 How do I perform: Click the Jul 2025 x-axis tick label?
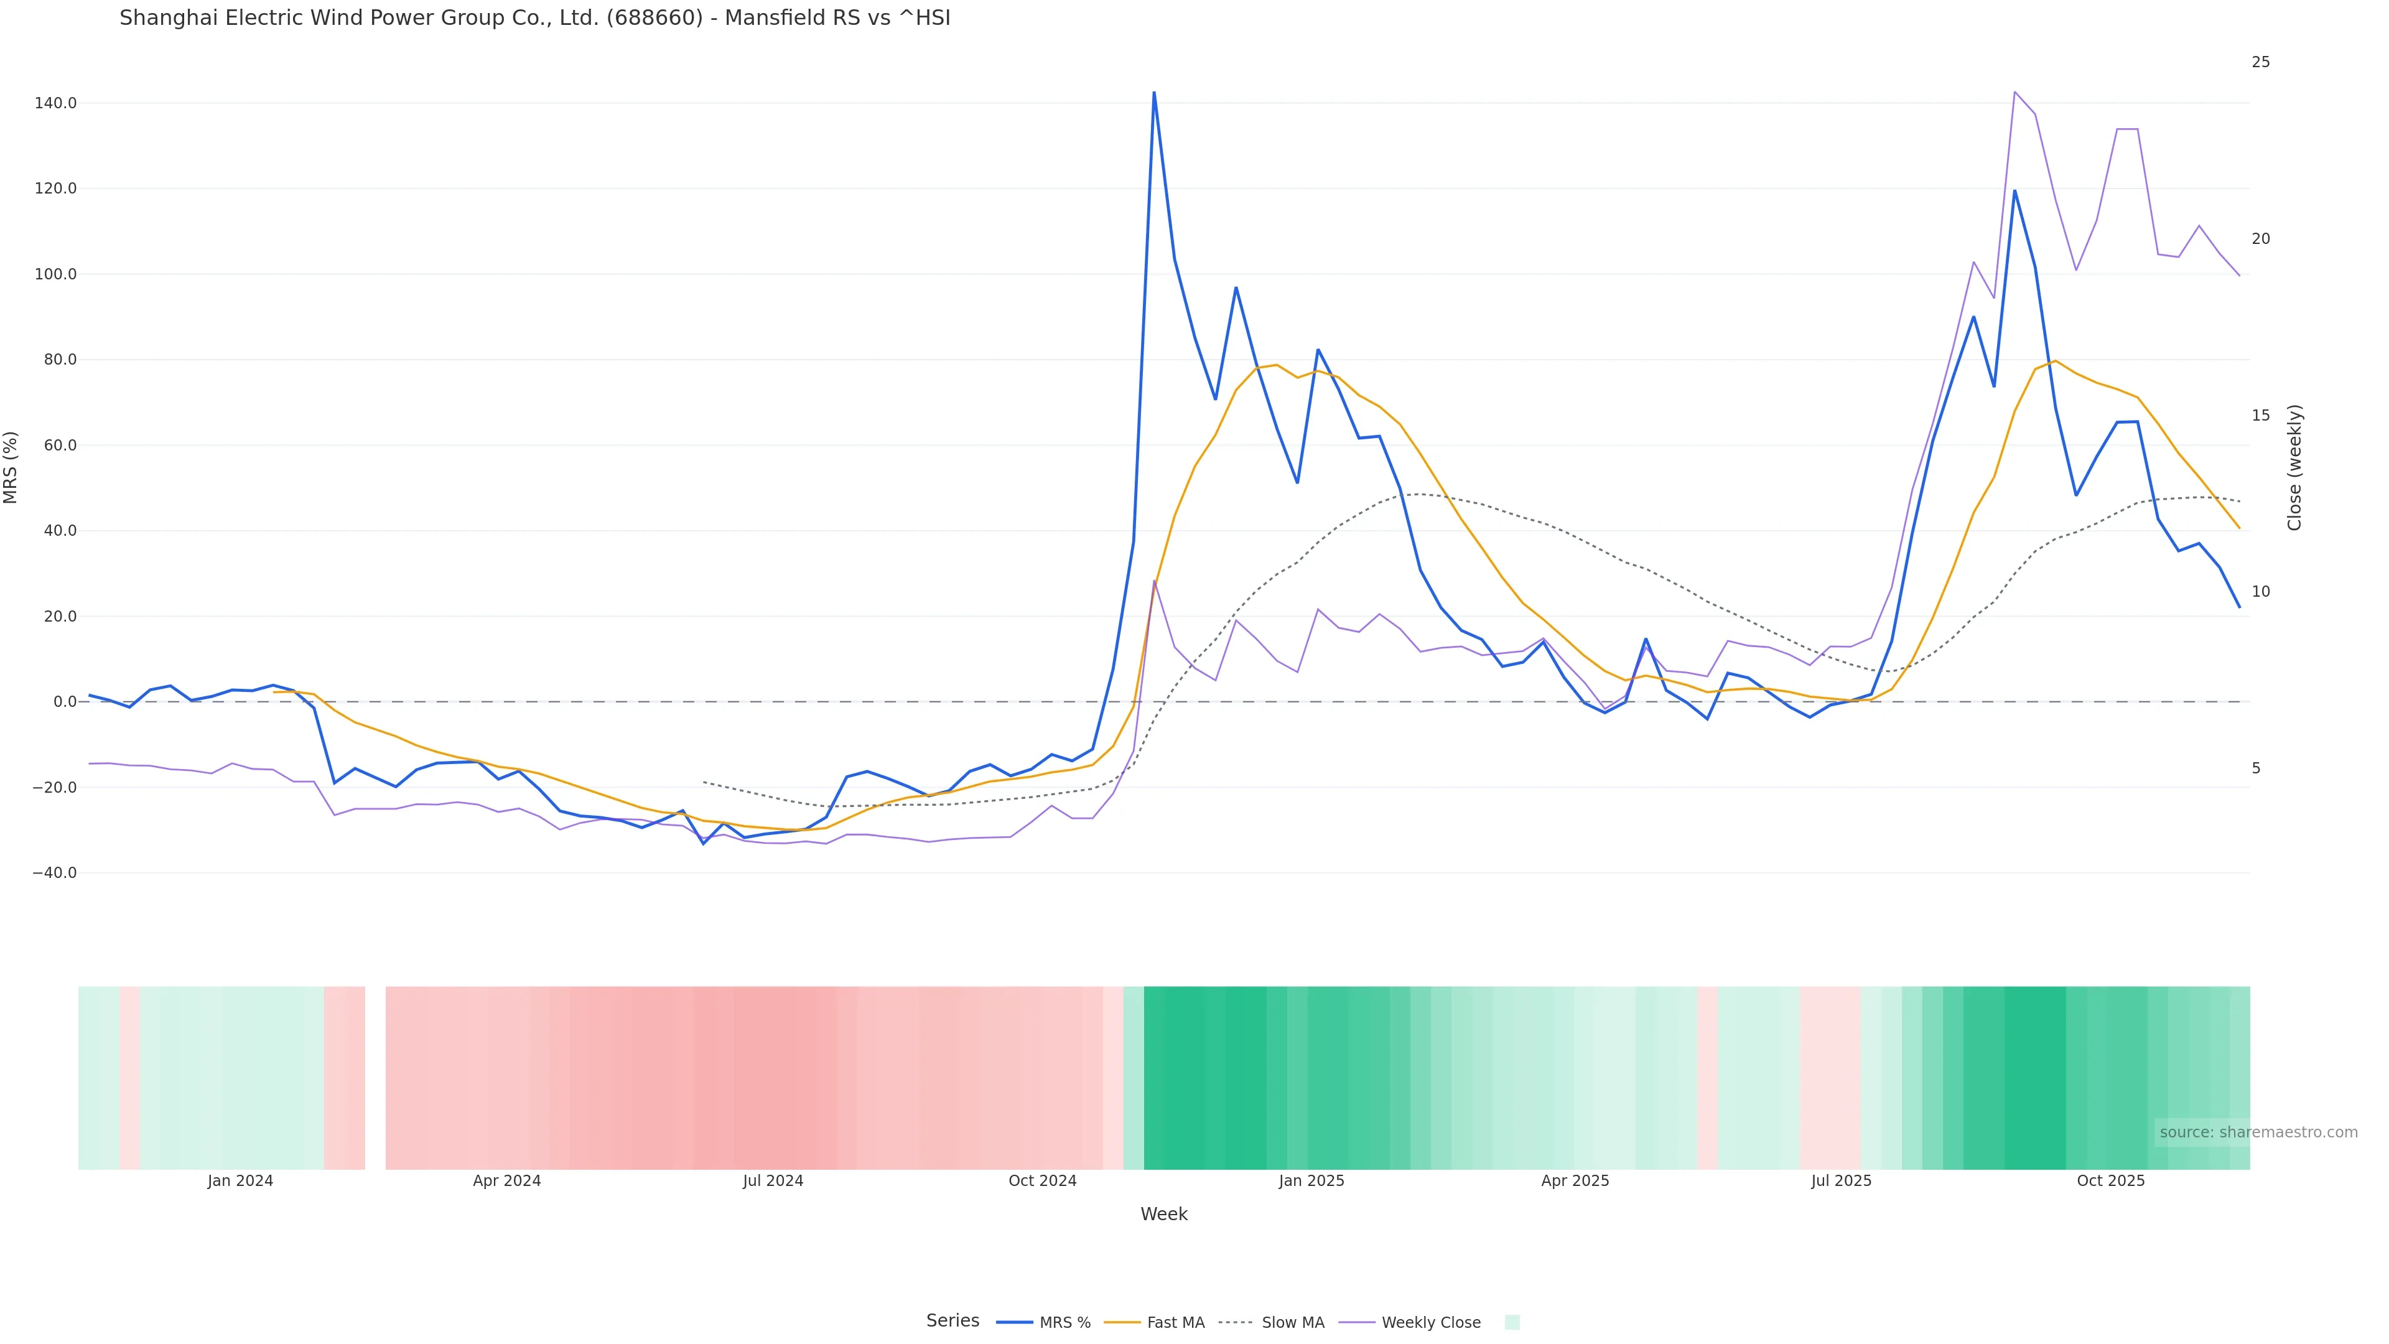point(1841,1181)
